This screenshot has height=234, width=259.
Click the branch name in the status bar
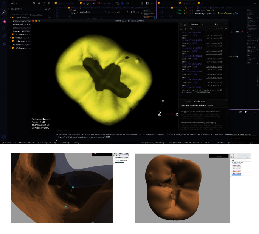click(x=6, y=143)
